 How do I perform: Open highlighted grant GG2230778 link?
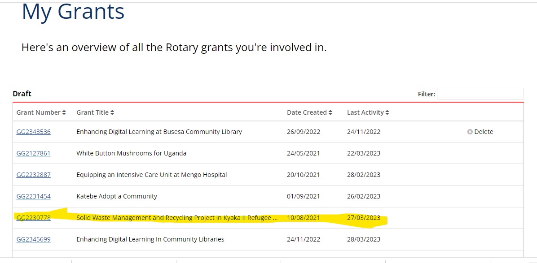(34, 218)
